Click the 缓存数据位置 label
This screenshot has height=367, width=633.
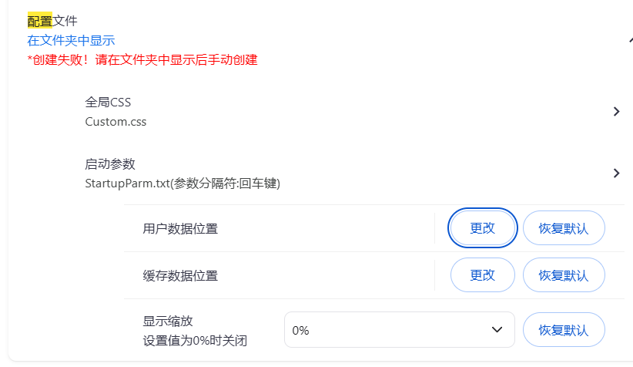180,275
